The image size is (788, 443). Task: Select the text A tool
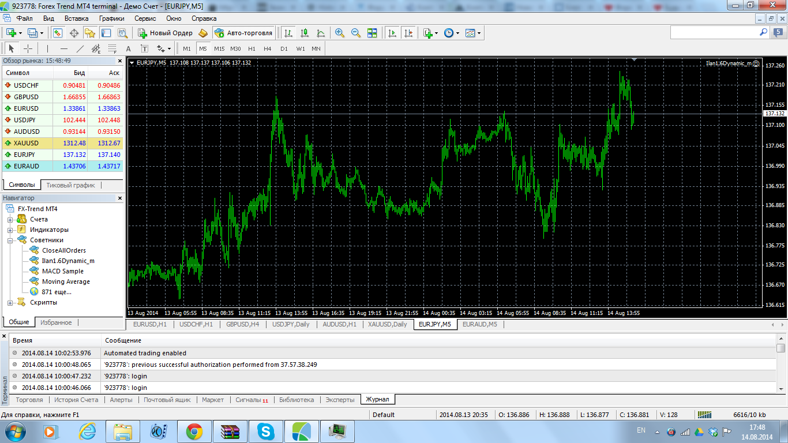tap(128, 48)
